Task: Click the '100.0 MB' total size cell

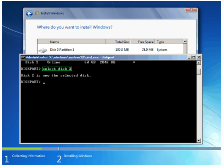Action: click(122, 50)
